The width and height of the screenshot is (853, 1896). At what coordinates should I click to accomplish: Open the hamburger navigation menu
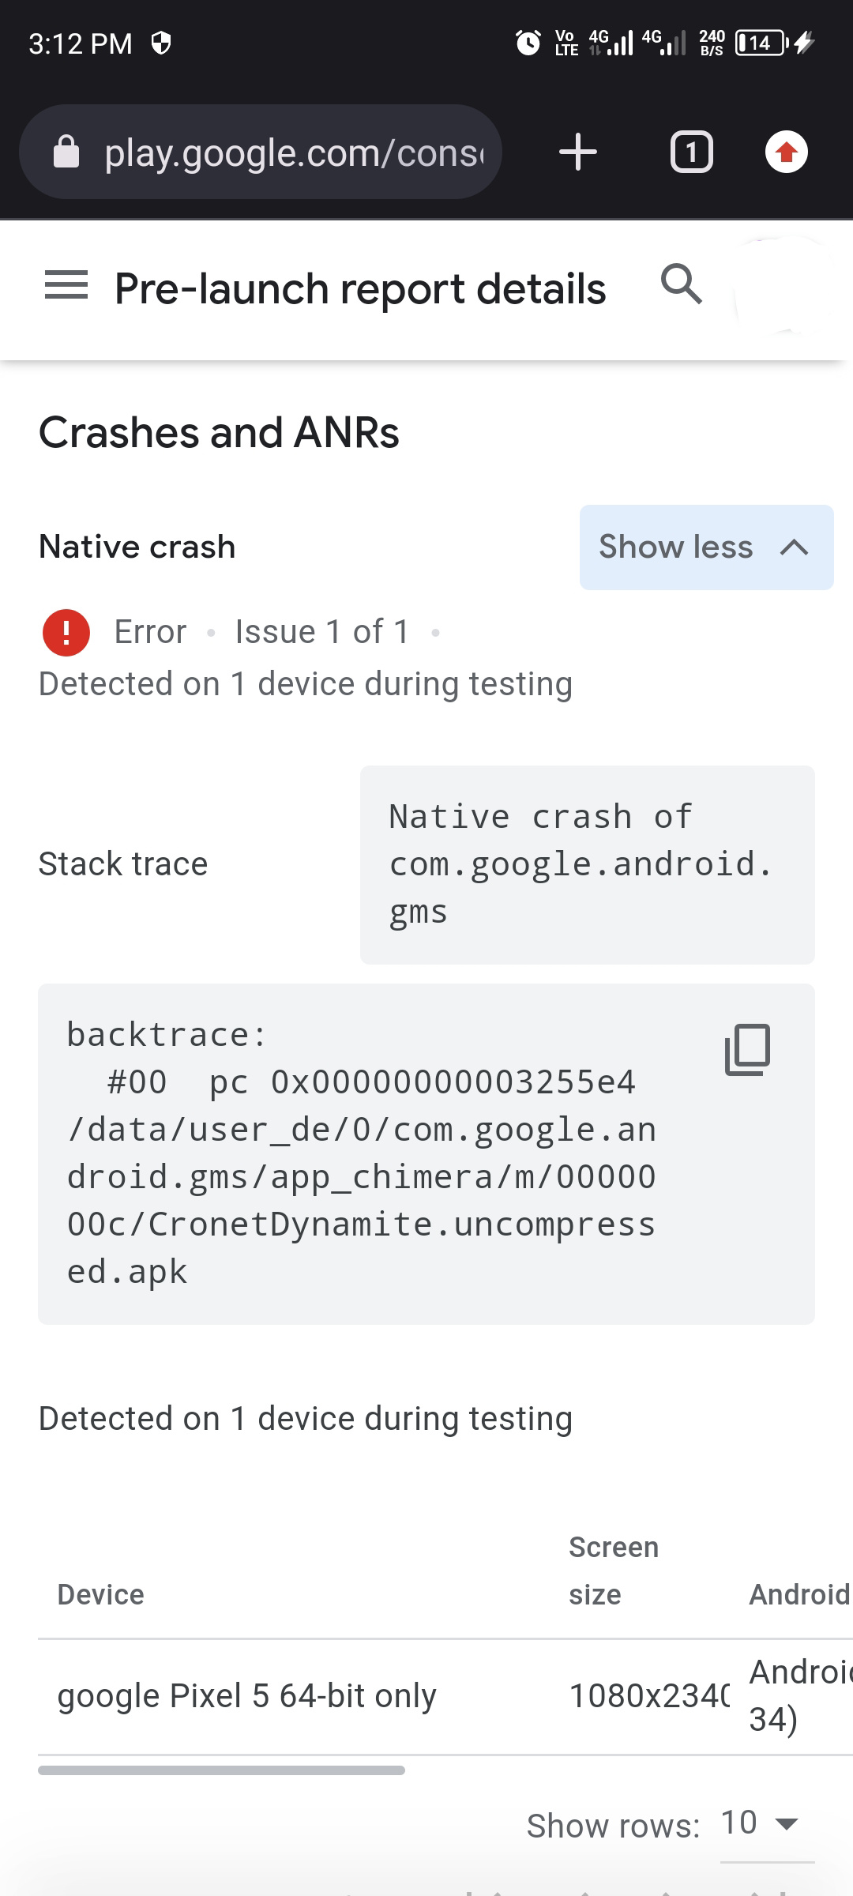click(66, 285)
